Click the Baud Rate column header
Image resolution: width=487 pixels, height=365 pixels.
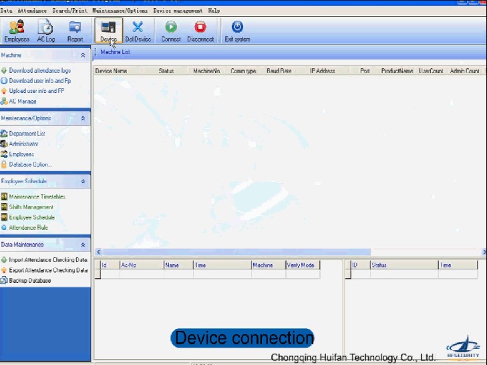[x=279, y=71]
